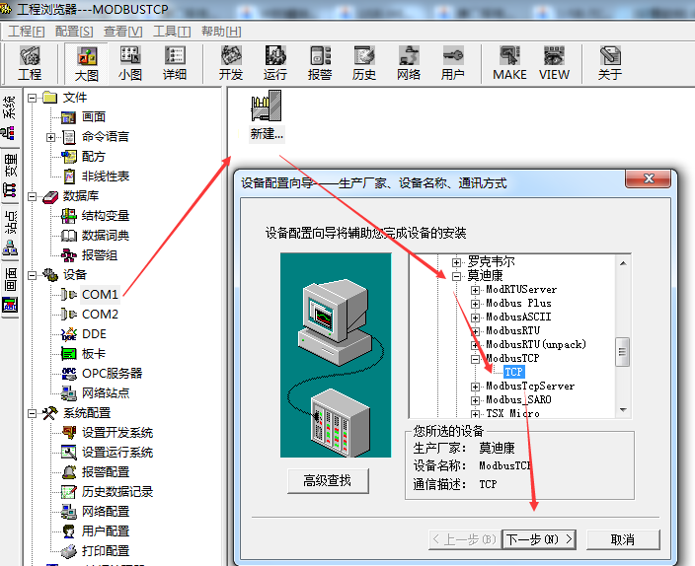The image size is (695, 566).
Task: Expand ModRTUServer node
Action: [475, 290]
